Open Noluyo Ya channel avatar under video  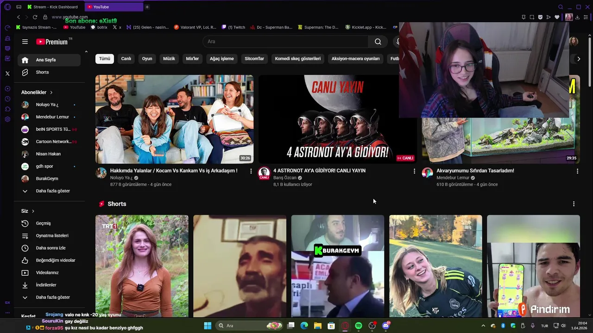pos(101,173)
